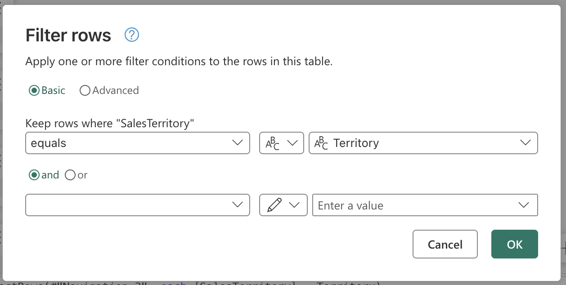The height and width of the screenshot is (285, 566).
Task: Cancel the Filter rows dialog
Action: click(445, 244)
